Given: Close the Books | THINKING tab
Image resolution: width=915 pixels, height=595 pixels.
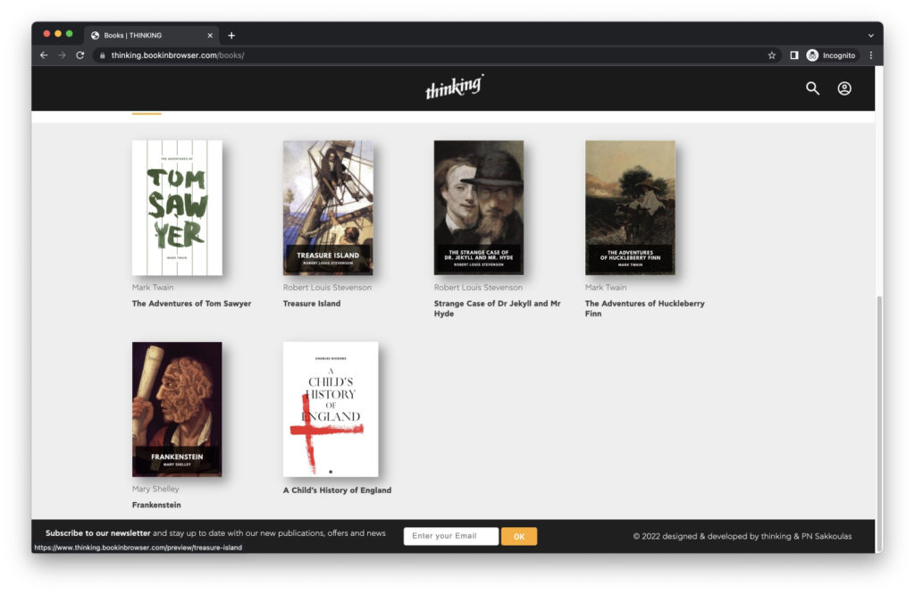Looking at the screenshot, I should tap(210, 35).
